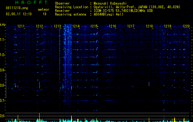
Task: Click the 1212 time marker
Action: [x=39, y=26]
